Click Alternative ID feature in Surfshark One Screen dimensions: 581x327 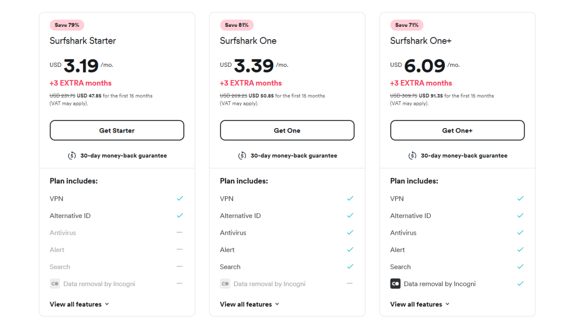coord(241,216)
